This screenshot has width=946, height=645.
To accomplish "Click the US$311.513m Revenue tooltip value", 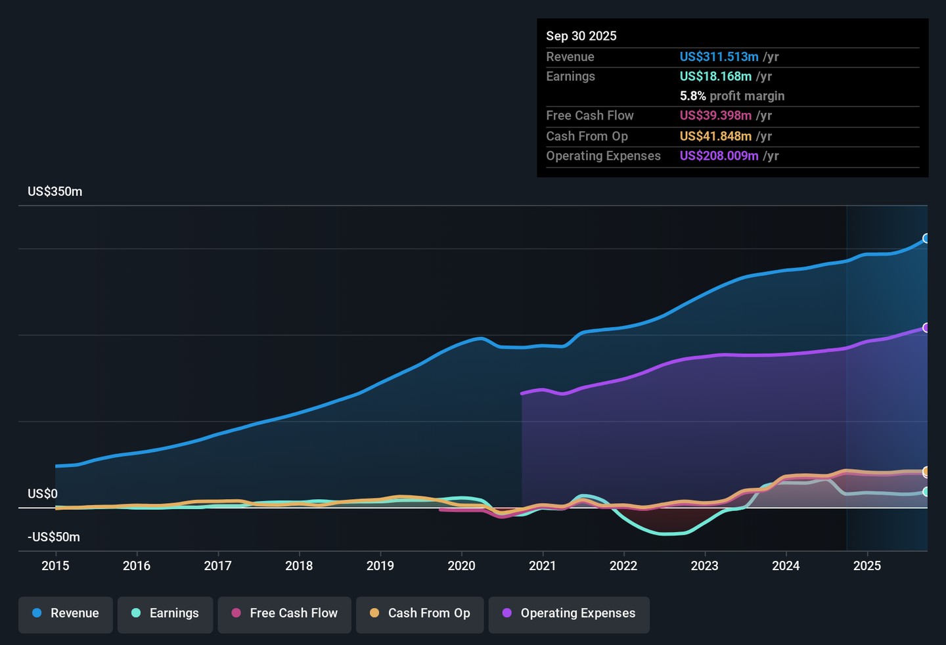I will point(719,57).
